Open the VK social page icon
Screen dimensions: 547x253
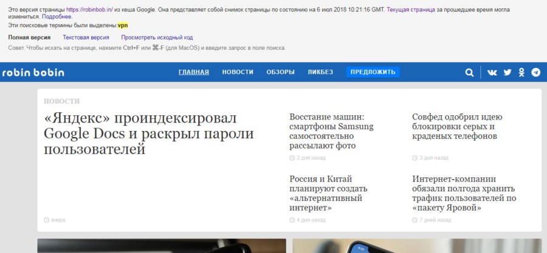point(492,72)
